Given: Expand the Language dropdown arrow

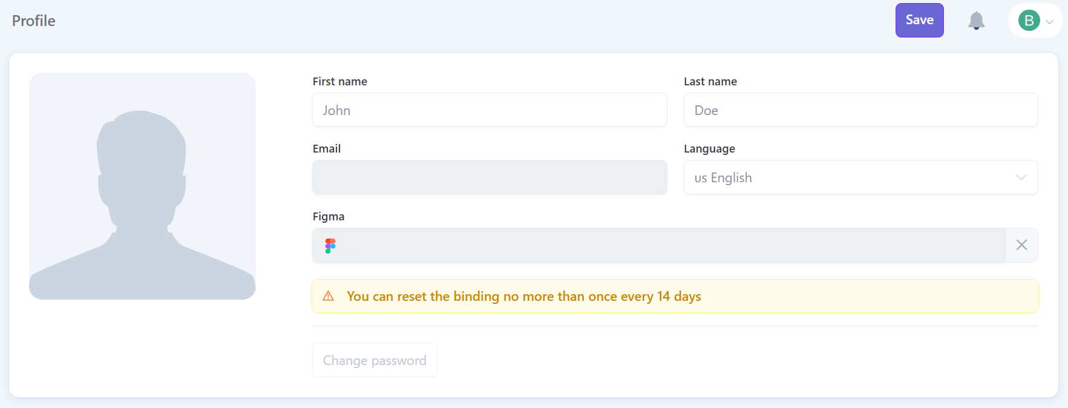Looking at the screenshot, I should click(1021, 177).
